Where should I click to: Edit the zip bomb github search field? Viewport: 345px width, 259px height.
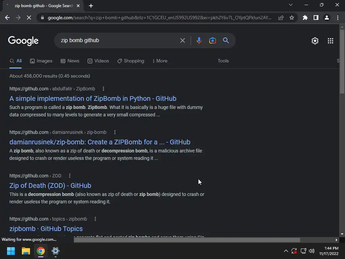tap(119, 40)
